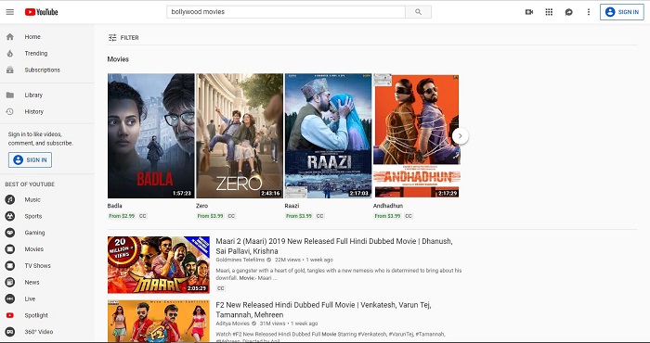Open Subscriptions label in sidebar
Viewport: 650px width, 343px height.
pos(43,70)
